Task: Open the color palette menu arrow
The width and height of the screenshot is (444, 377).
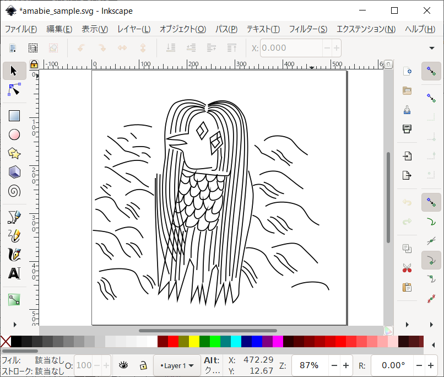Action: [x=433, y=344]
